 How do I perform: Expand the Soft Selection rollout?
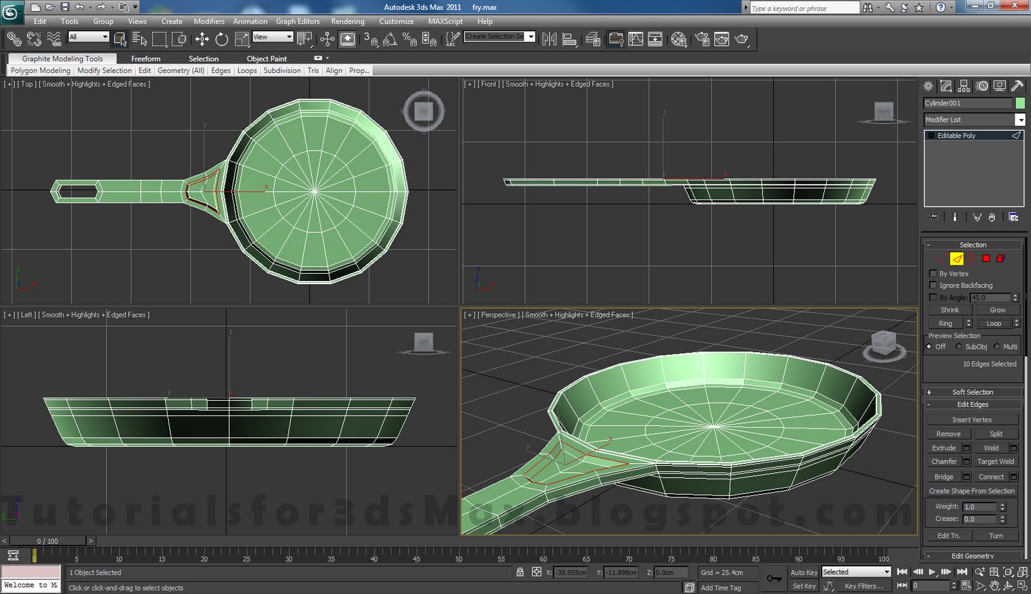click(x=972, y=392)
